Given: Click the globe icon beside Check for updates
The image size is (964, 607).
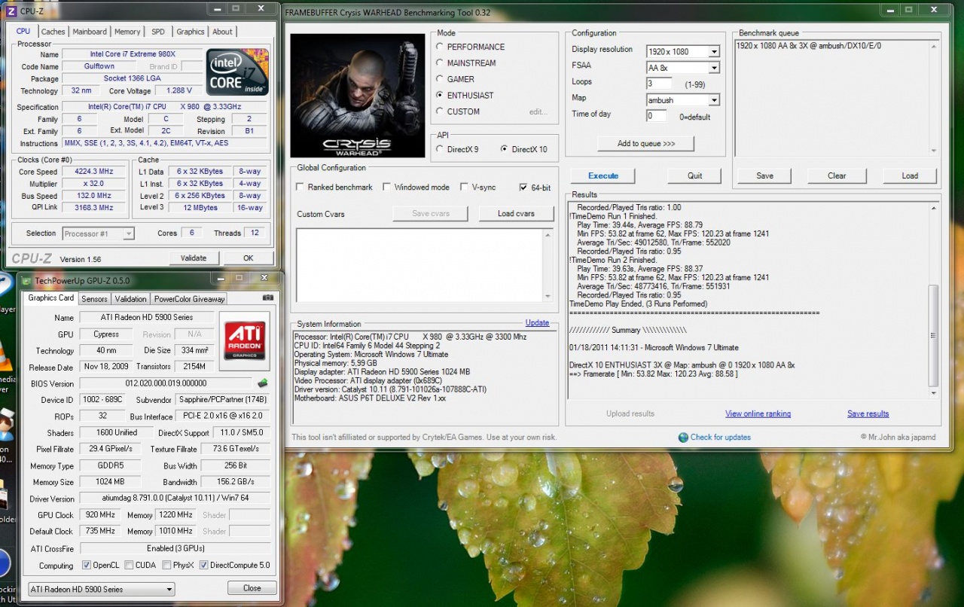Looking at the screenshot, I should [x=683, y=438].
